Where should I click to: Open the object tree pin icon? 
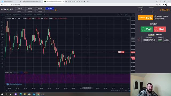(x=2, y=63)
